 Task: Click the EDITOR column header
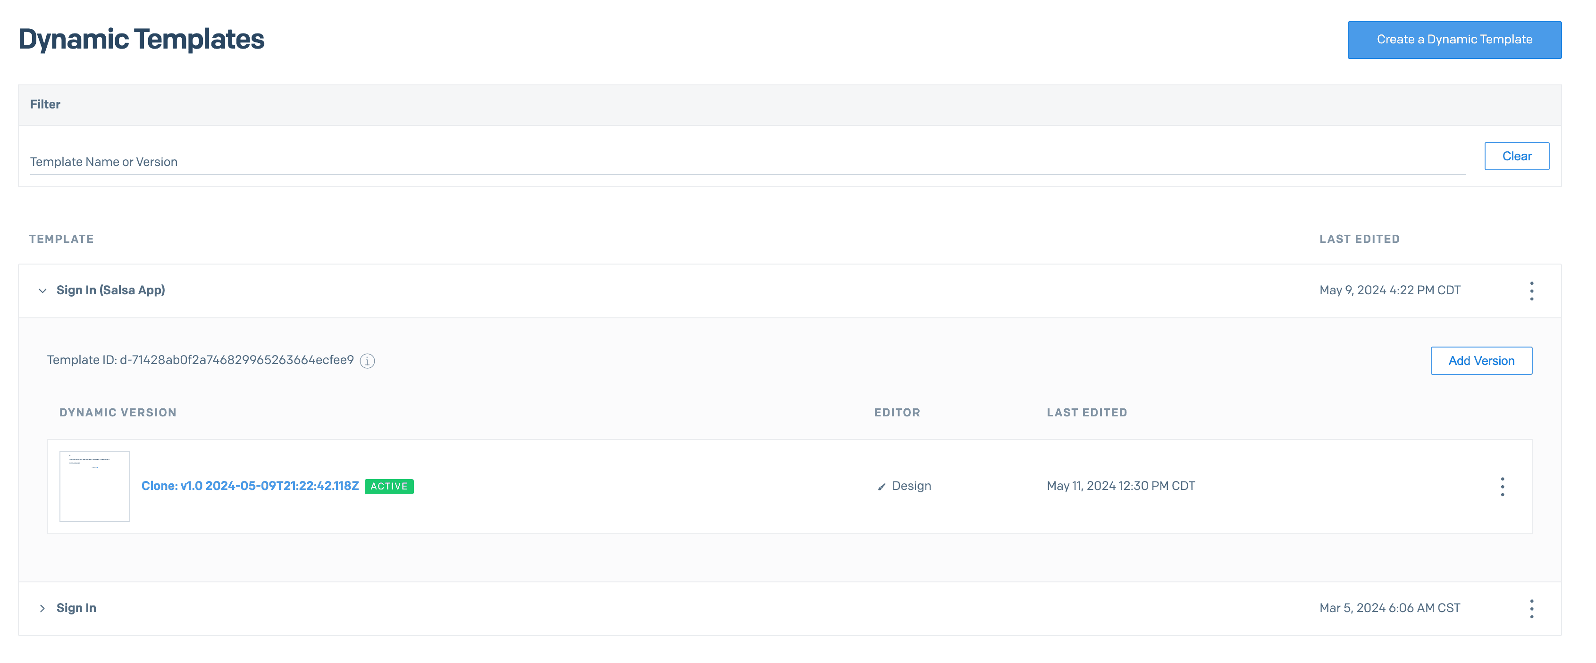tap(897, 412)
